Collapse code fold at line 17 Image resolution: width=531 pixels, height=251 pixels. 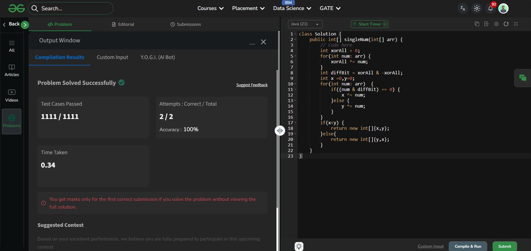point(295,123)
